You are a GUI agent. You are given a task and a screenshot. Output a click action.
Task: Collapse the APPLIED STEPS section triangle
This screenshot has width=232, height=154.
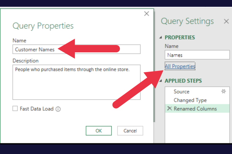click(161, 80)
